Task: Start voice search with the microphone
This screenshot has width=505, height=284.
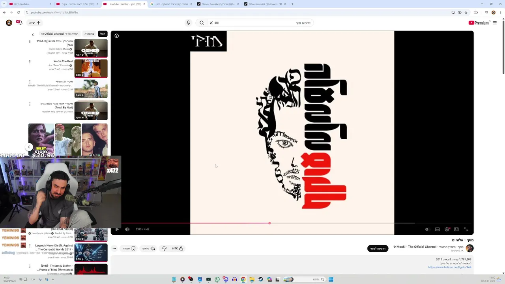Action: point(188,23)
